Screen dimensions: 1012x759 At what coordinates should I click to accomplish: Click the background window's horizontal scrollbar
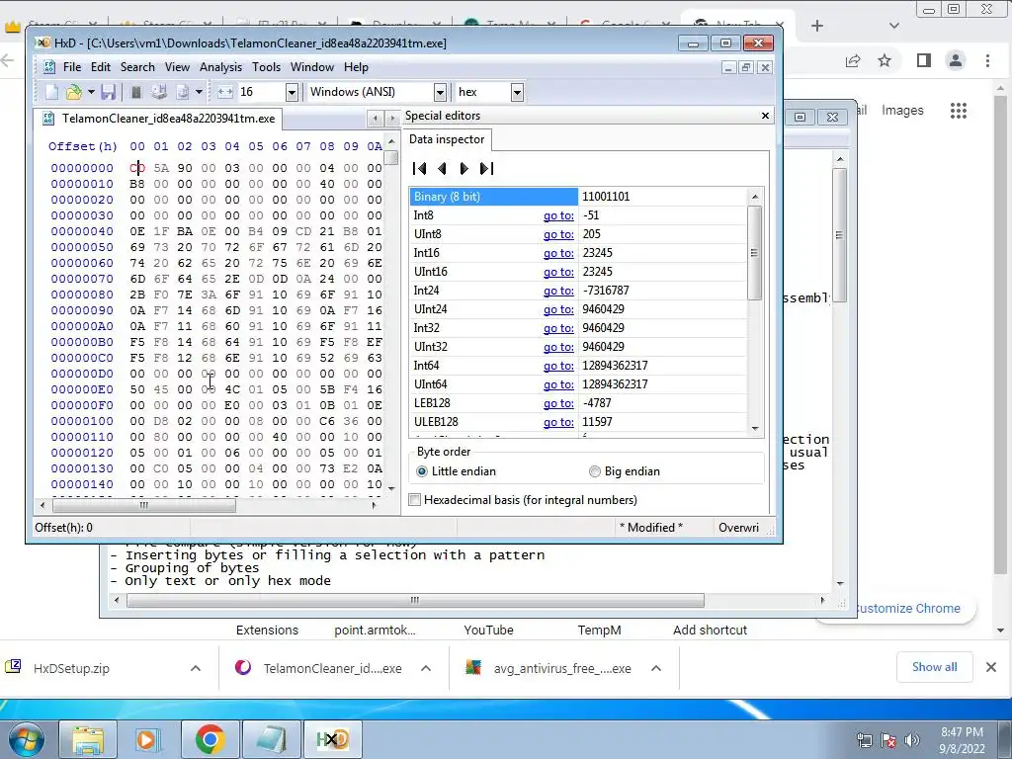click(415, 600)
